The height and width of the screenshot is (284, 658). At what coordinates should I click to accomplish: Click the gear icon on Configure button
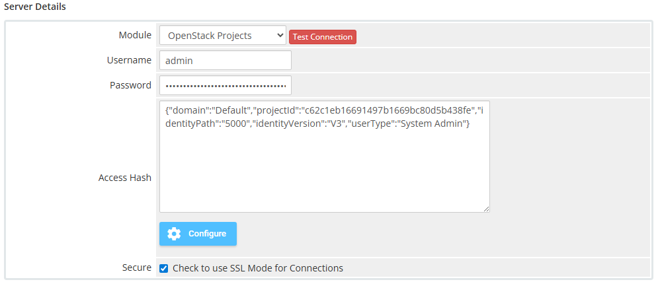point(174,234)
